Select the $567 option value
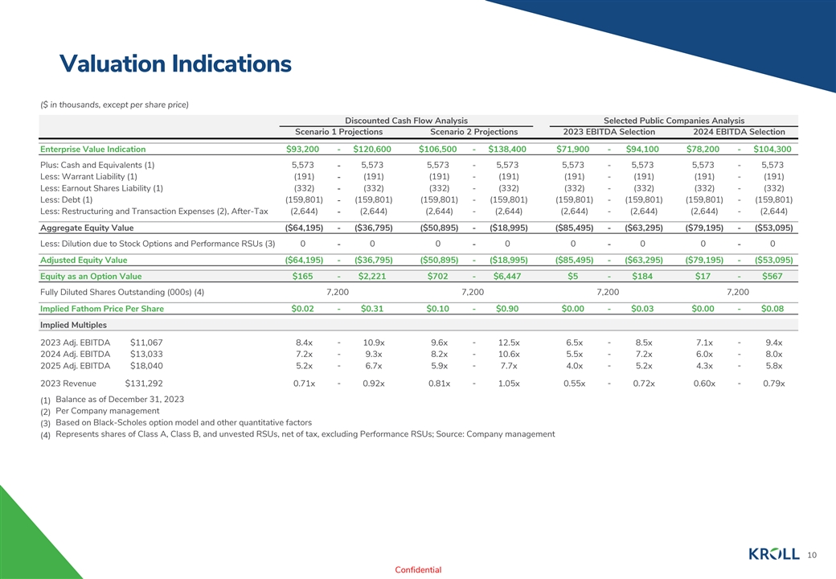Screen dimensions: 836x579 pos(772,276)
